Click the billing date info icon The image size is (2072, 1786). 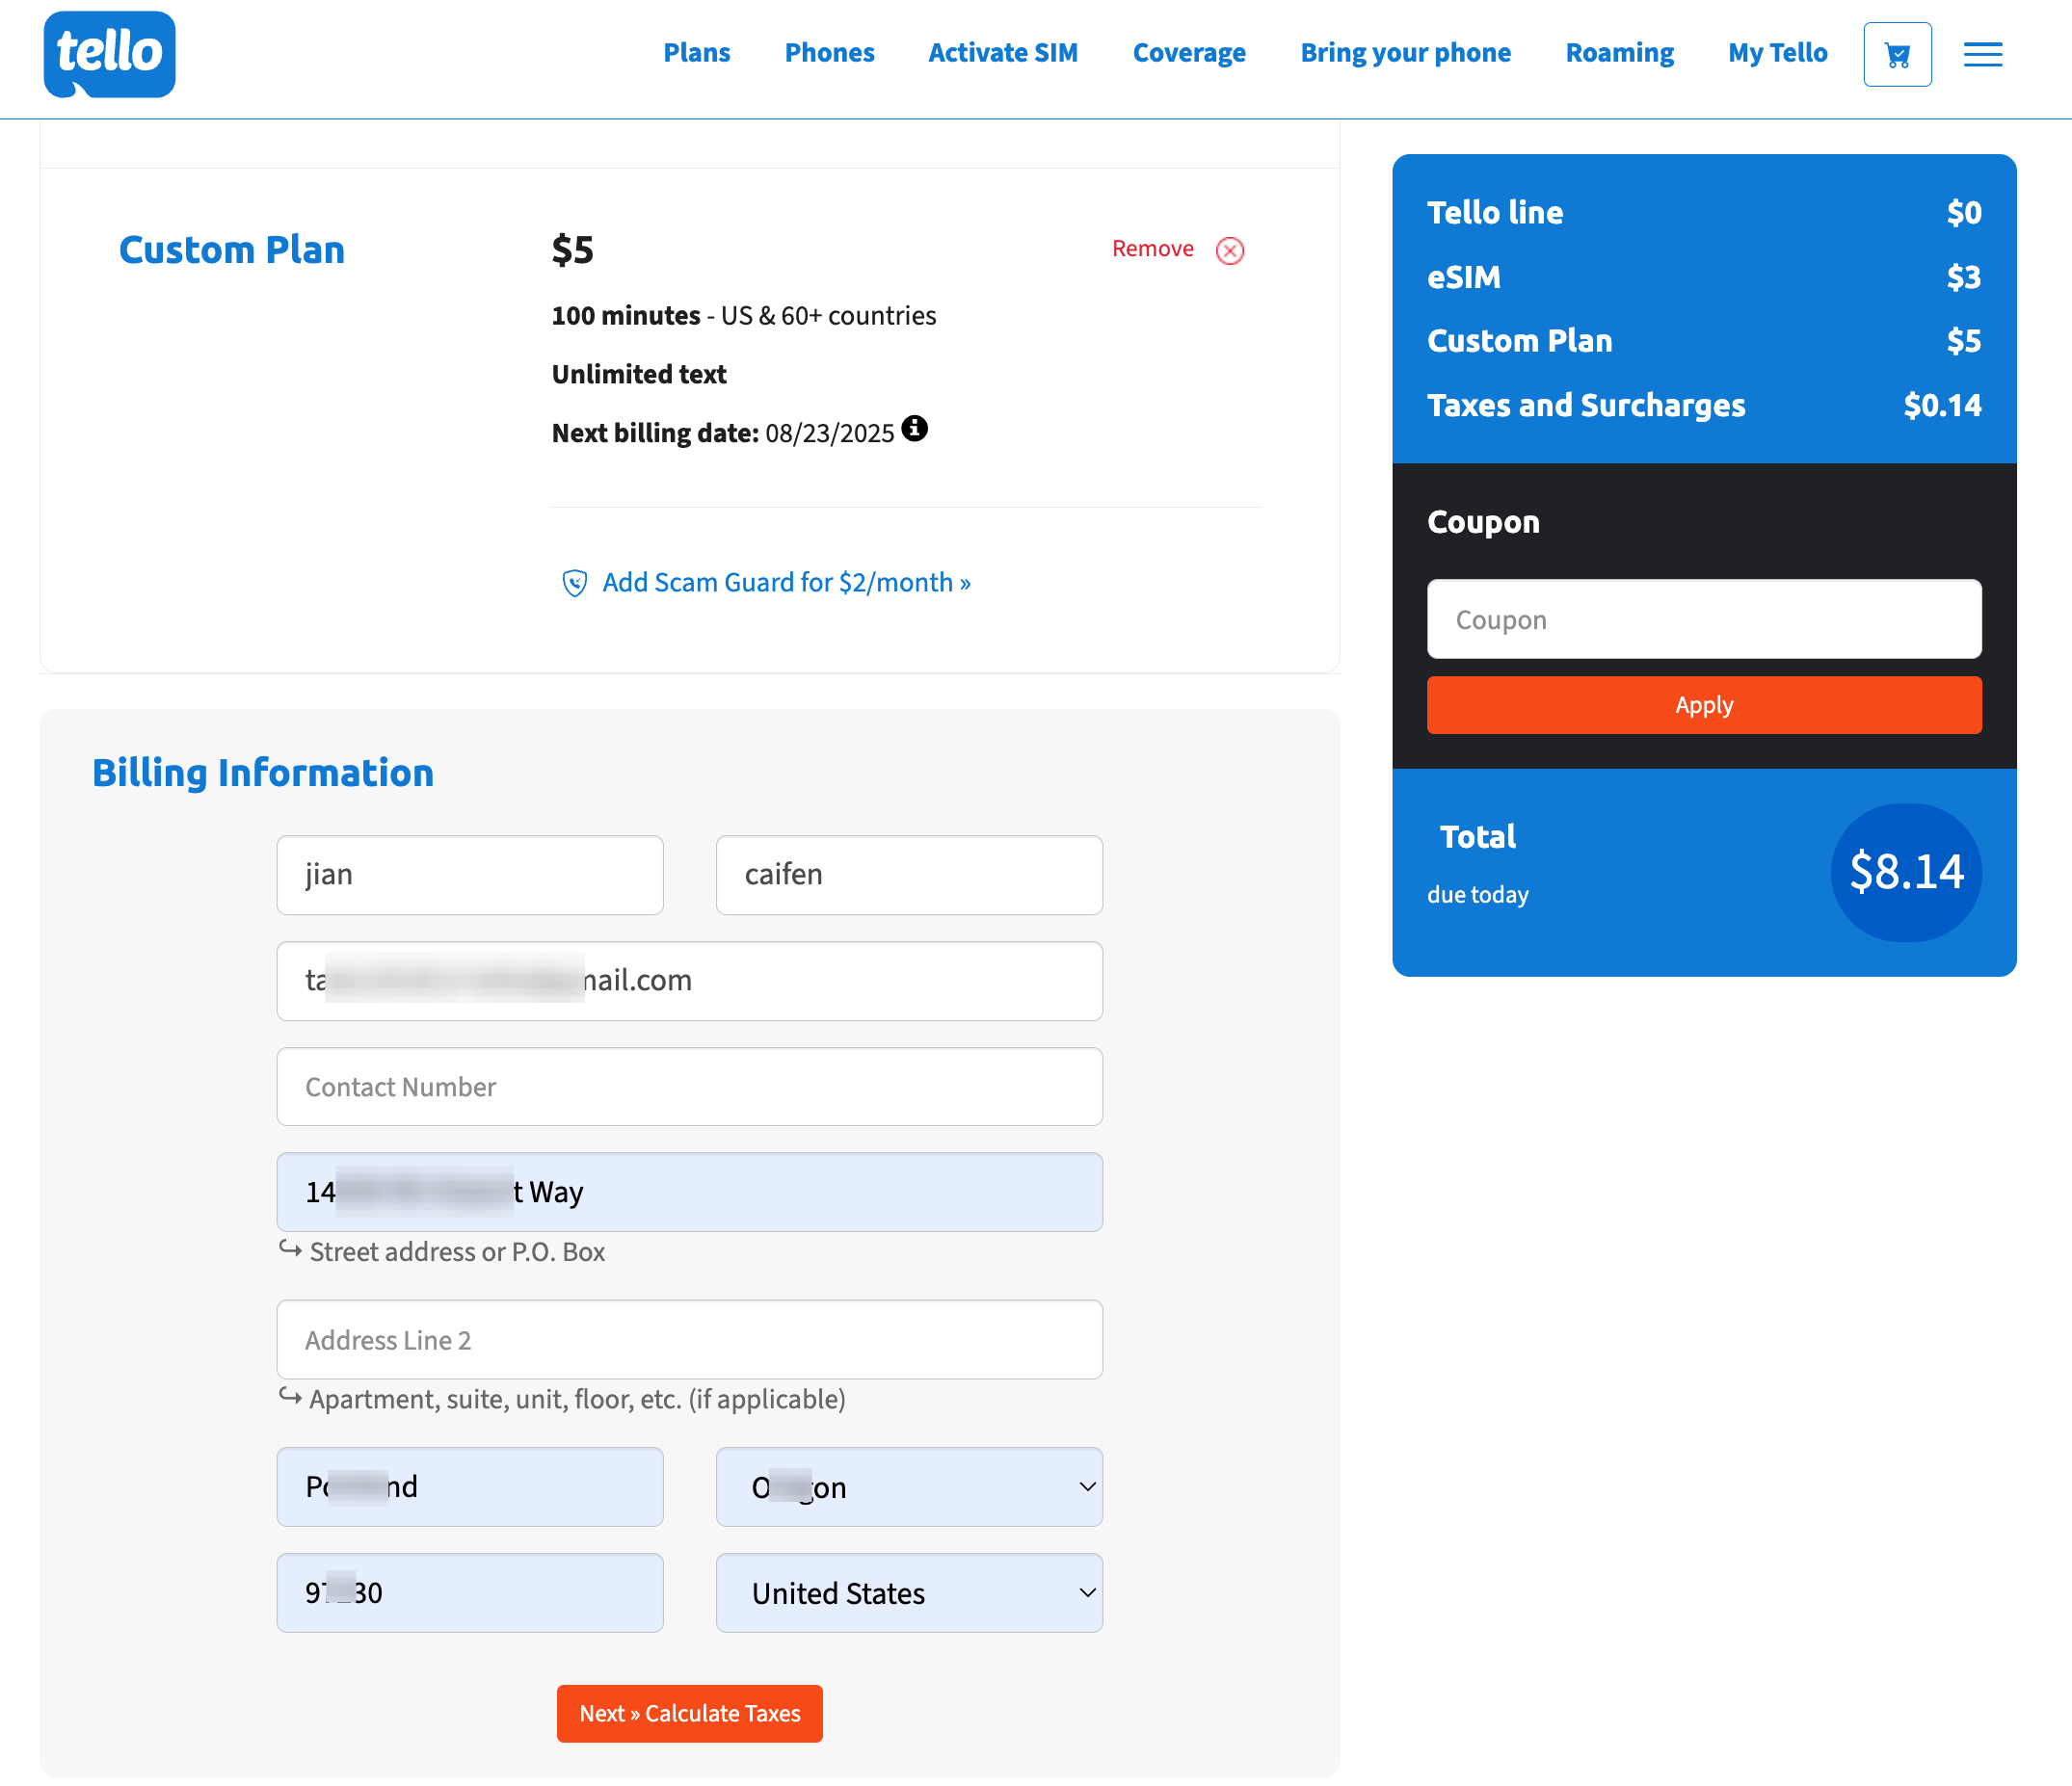point(914,429)
